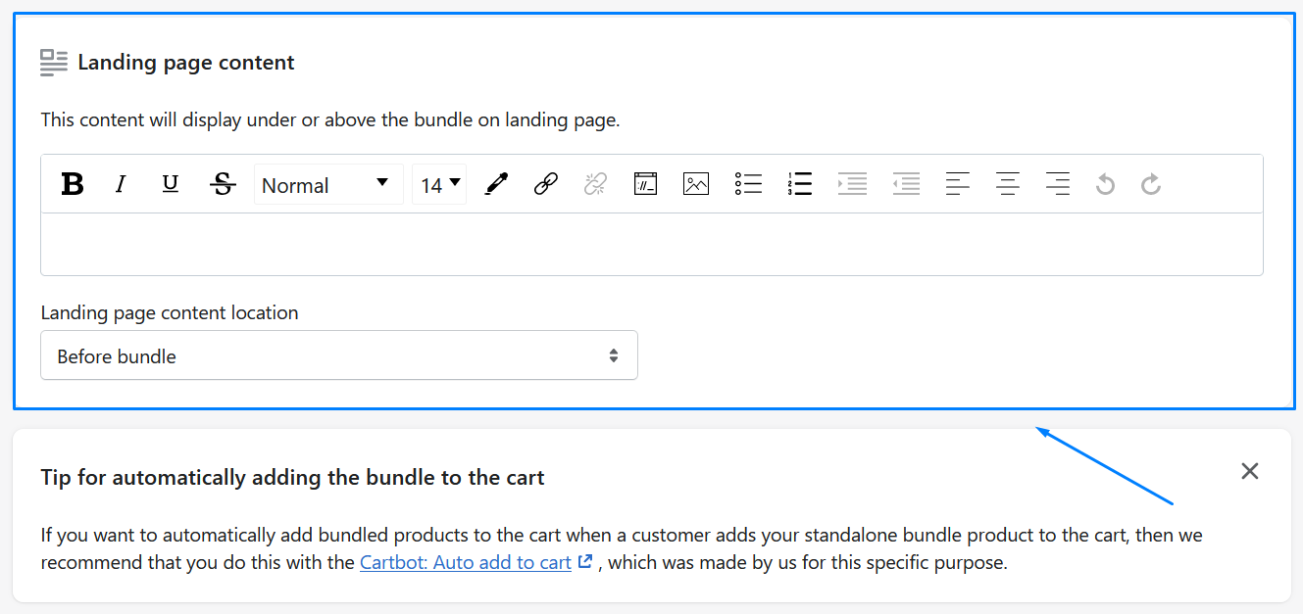This screenshot has height=614, width=1303.
Task: Toggle bold formatting in the editor toolbar
Action: pos(73,184)
